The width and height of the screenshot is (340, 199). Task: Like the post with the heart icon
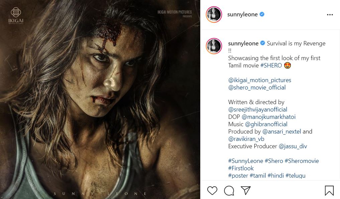212,190
